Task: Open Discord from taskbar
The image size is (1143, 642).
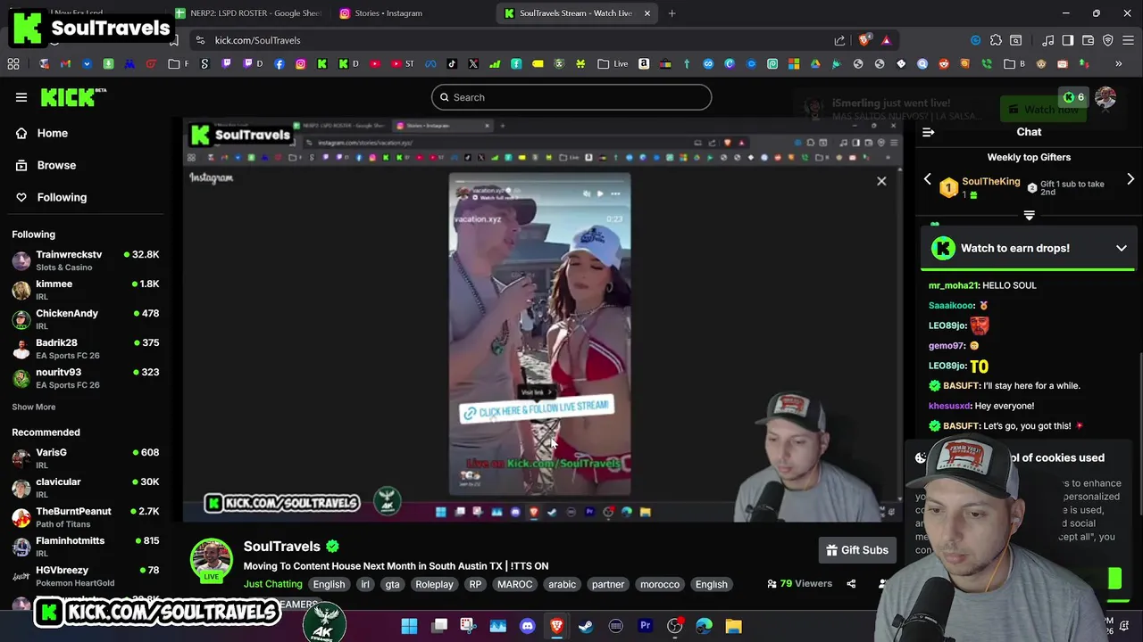Action: 527,626
